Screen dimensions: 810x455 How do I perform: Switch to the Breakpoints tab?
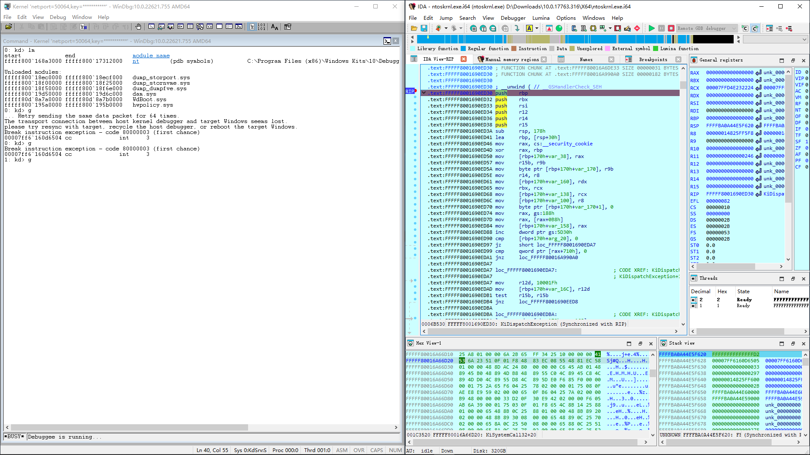click(653, 59)
